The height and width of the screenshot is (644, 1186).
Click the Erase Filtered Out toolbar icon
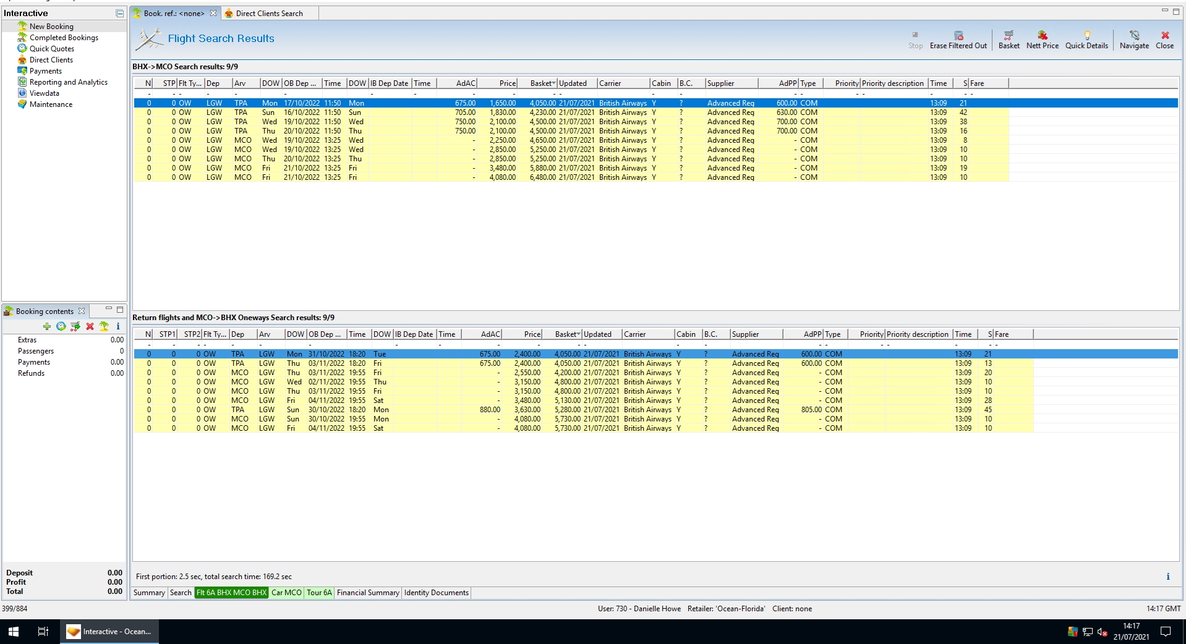(x=958, y=36)
